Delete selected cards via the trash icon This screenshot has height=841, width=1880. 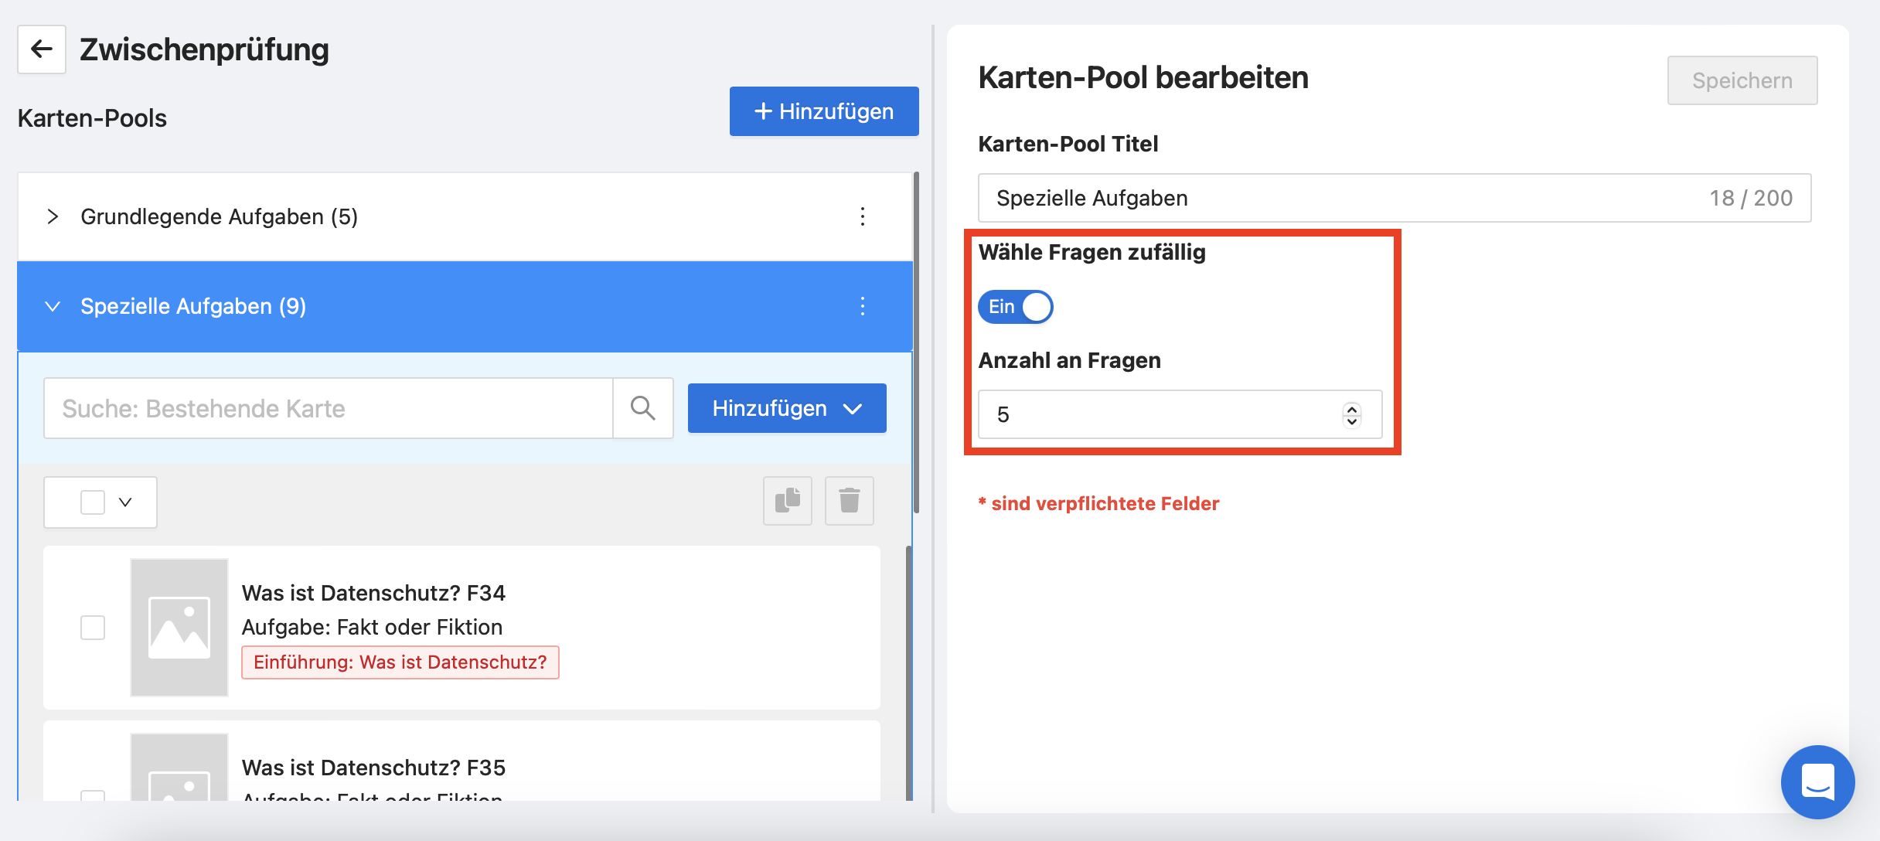pos(850,501)
